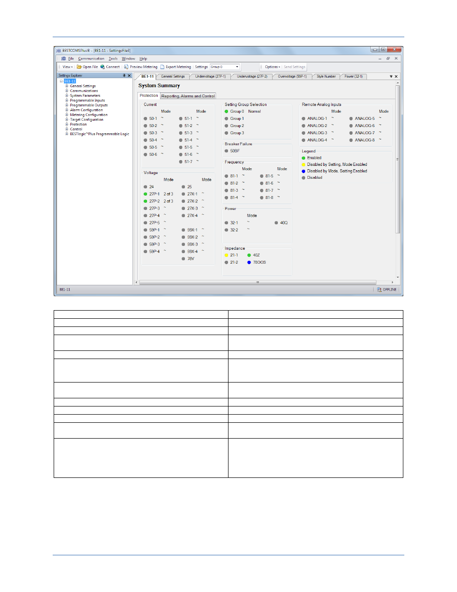
Task: Click the Open File folder icon
Action: point(79,67)
